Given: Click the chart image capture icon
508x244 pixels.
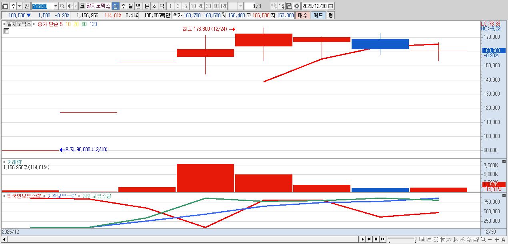Looking at the screenshot, I should [x=476, y=239].
